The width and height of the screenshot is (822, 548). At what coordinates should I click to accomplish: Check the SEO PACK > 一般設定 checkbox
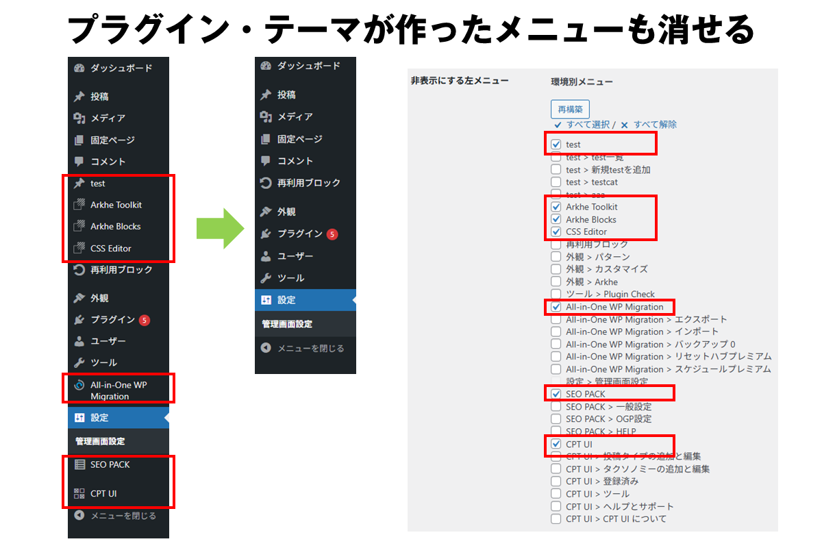[556, 406]
